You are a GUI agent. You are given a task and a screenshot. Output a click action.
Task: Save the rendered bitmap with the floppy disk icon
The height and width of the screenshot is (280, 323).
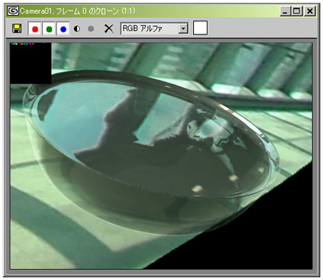pos(16,28)
